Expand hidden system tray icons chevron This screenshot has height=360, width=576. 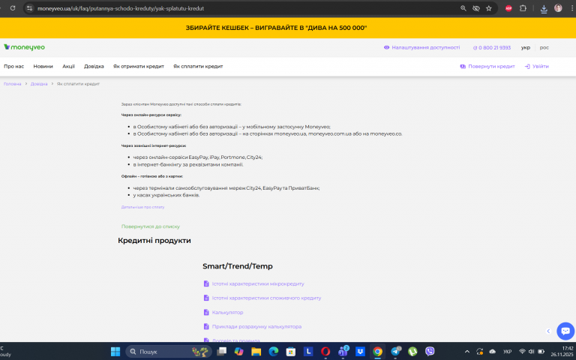(467, 352)
